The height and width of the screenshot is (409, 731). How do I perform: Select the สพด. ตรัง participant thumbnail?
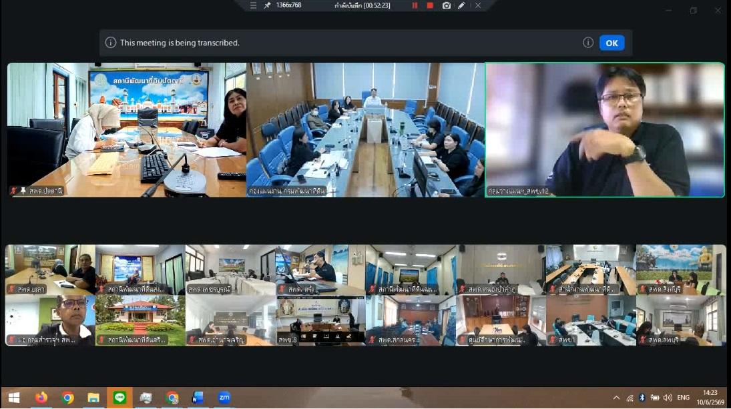tap(320, 270)
